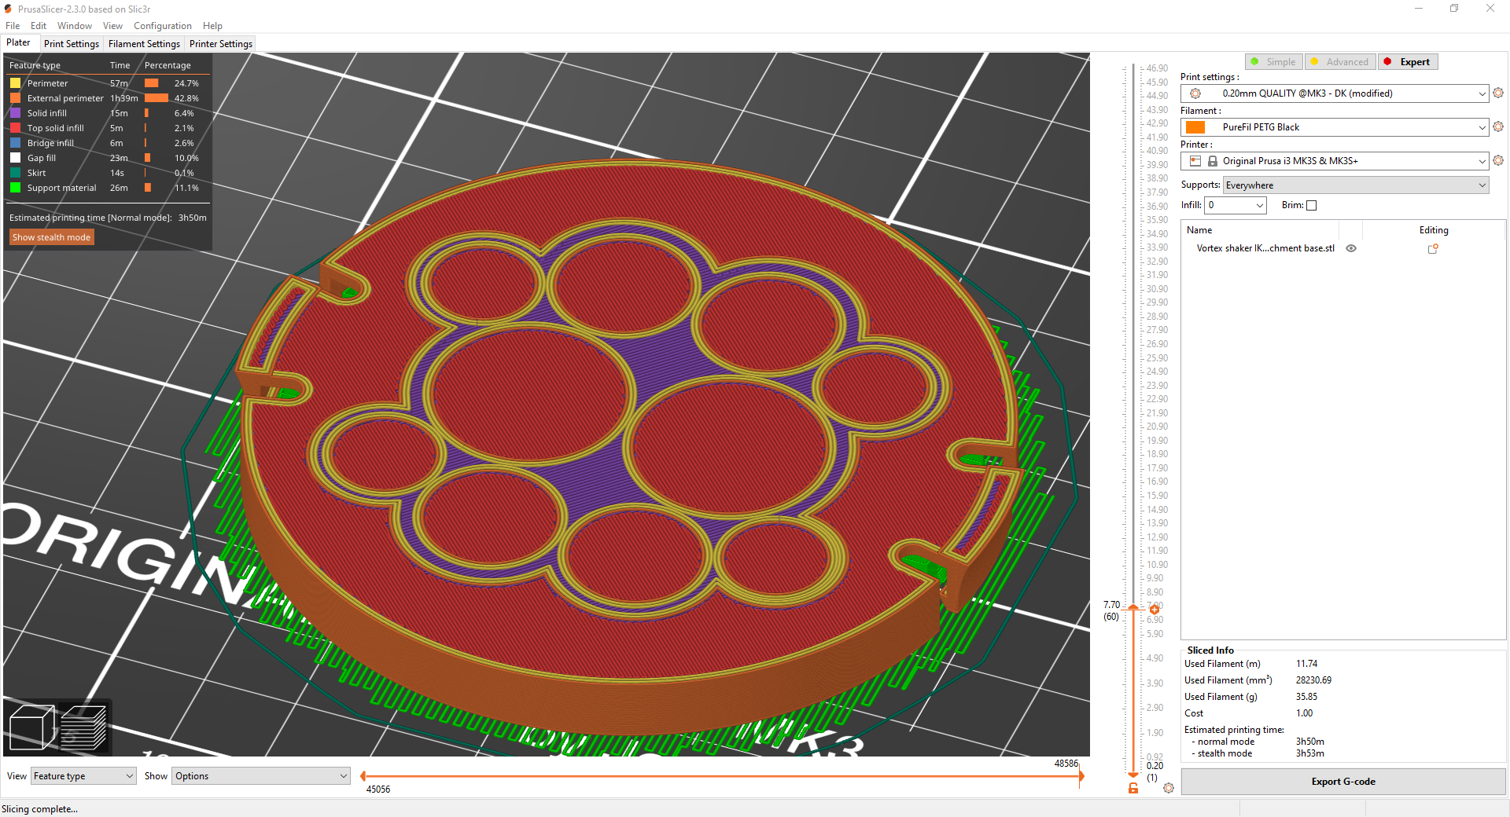Image resolution: width=1510 pixels, height=817 pixels.
Task: Select Expert mode
Action: (x=1408, y=62)
